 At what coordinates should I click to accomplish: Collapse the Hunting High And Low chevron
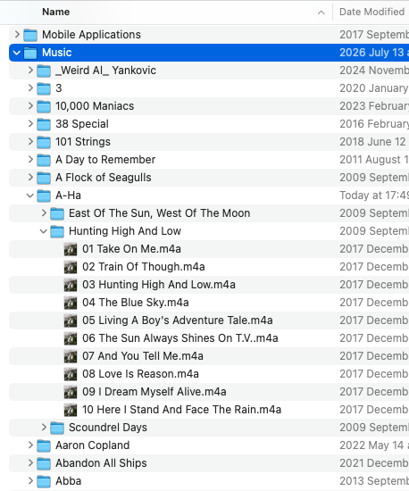tap(44, 231)
